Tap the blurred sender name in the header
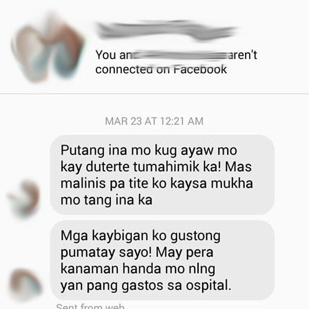Viewport: 309px width, 309px height. (167, 31)
